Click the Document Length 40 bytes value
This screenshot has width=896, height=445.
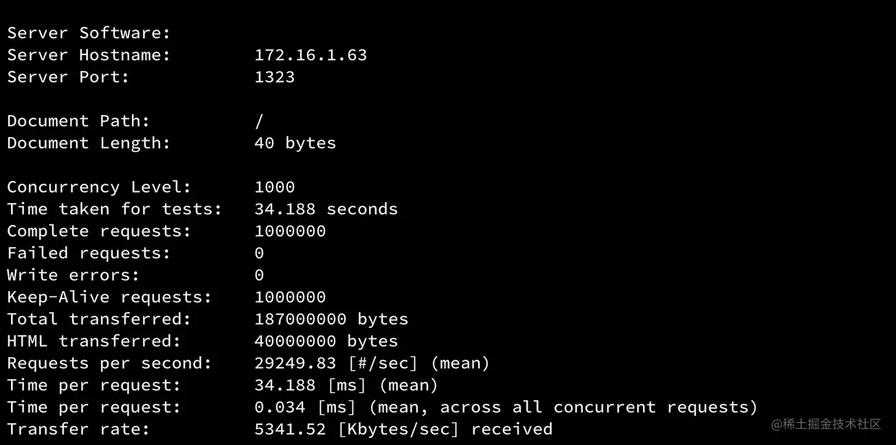pyautogui.click(x=295, y=143)
